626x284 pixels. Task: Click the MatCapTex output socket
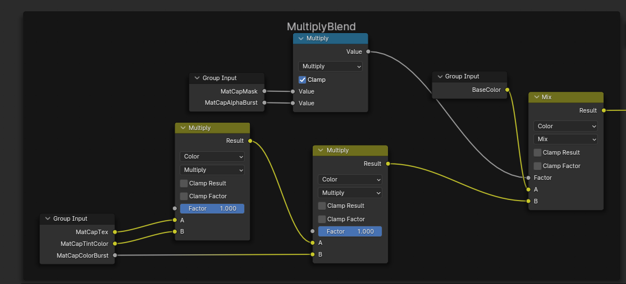[115, 231]
